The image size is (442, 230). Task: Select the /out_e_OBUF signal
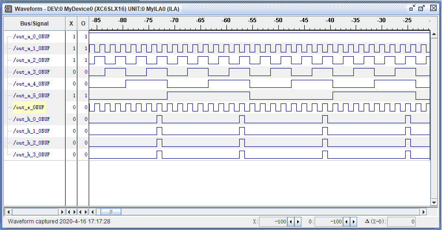click(x=29, y=107)
